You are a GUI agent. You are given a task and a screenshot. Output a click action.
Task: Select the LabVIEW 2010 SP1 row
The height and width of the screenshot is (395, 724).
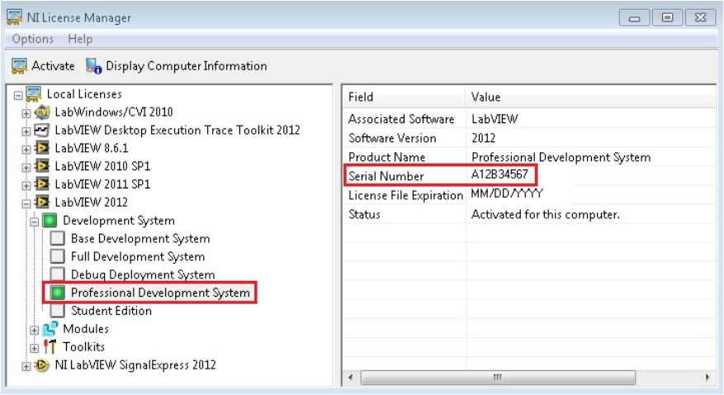102,166
